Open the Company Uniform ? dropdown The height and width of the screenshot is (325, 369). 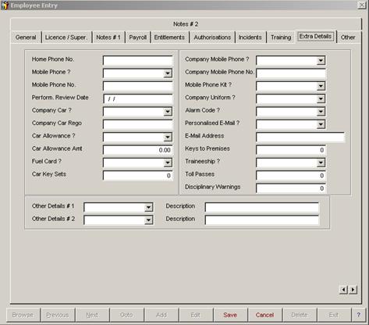click(321, 99)
